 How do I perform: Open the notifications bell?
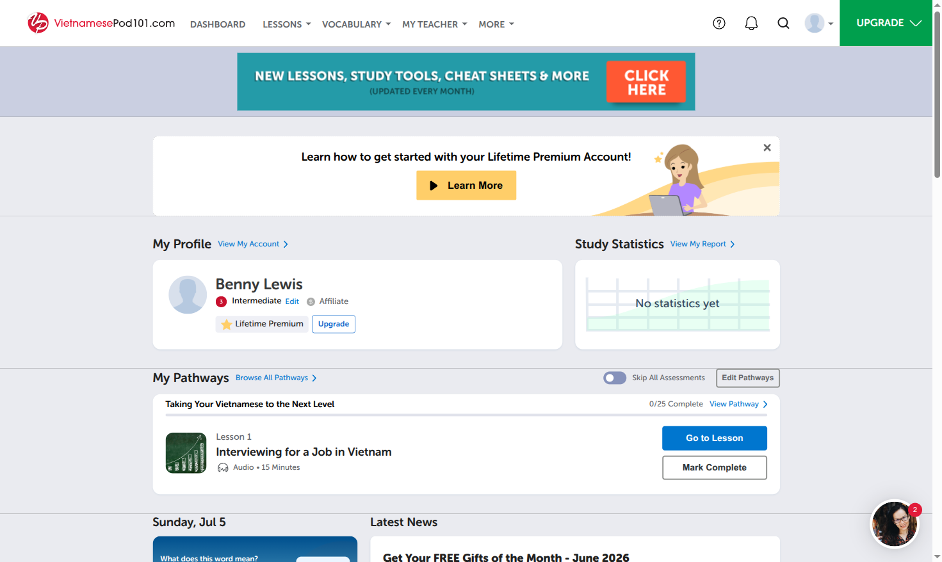click(751, 23)
